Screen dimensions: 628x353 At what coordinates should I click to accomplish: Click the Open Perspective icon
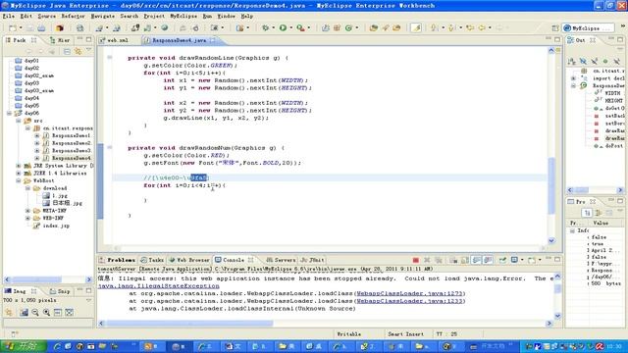click(555, 28)
